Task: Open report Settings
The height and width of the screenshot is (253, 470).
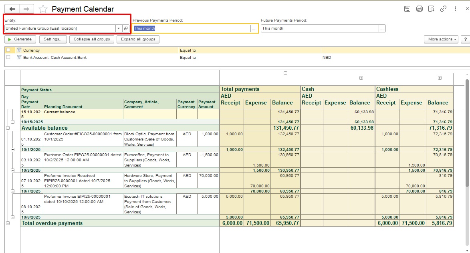Action: coord(53,39)
